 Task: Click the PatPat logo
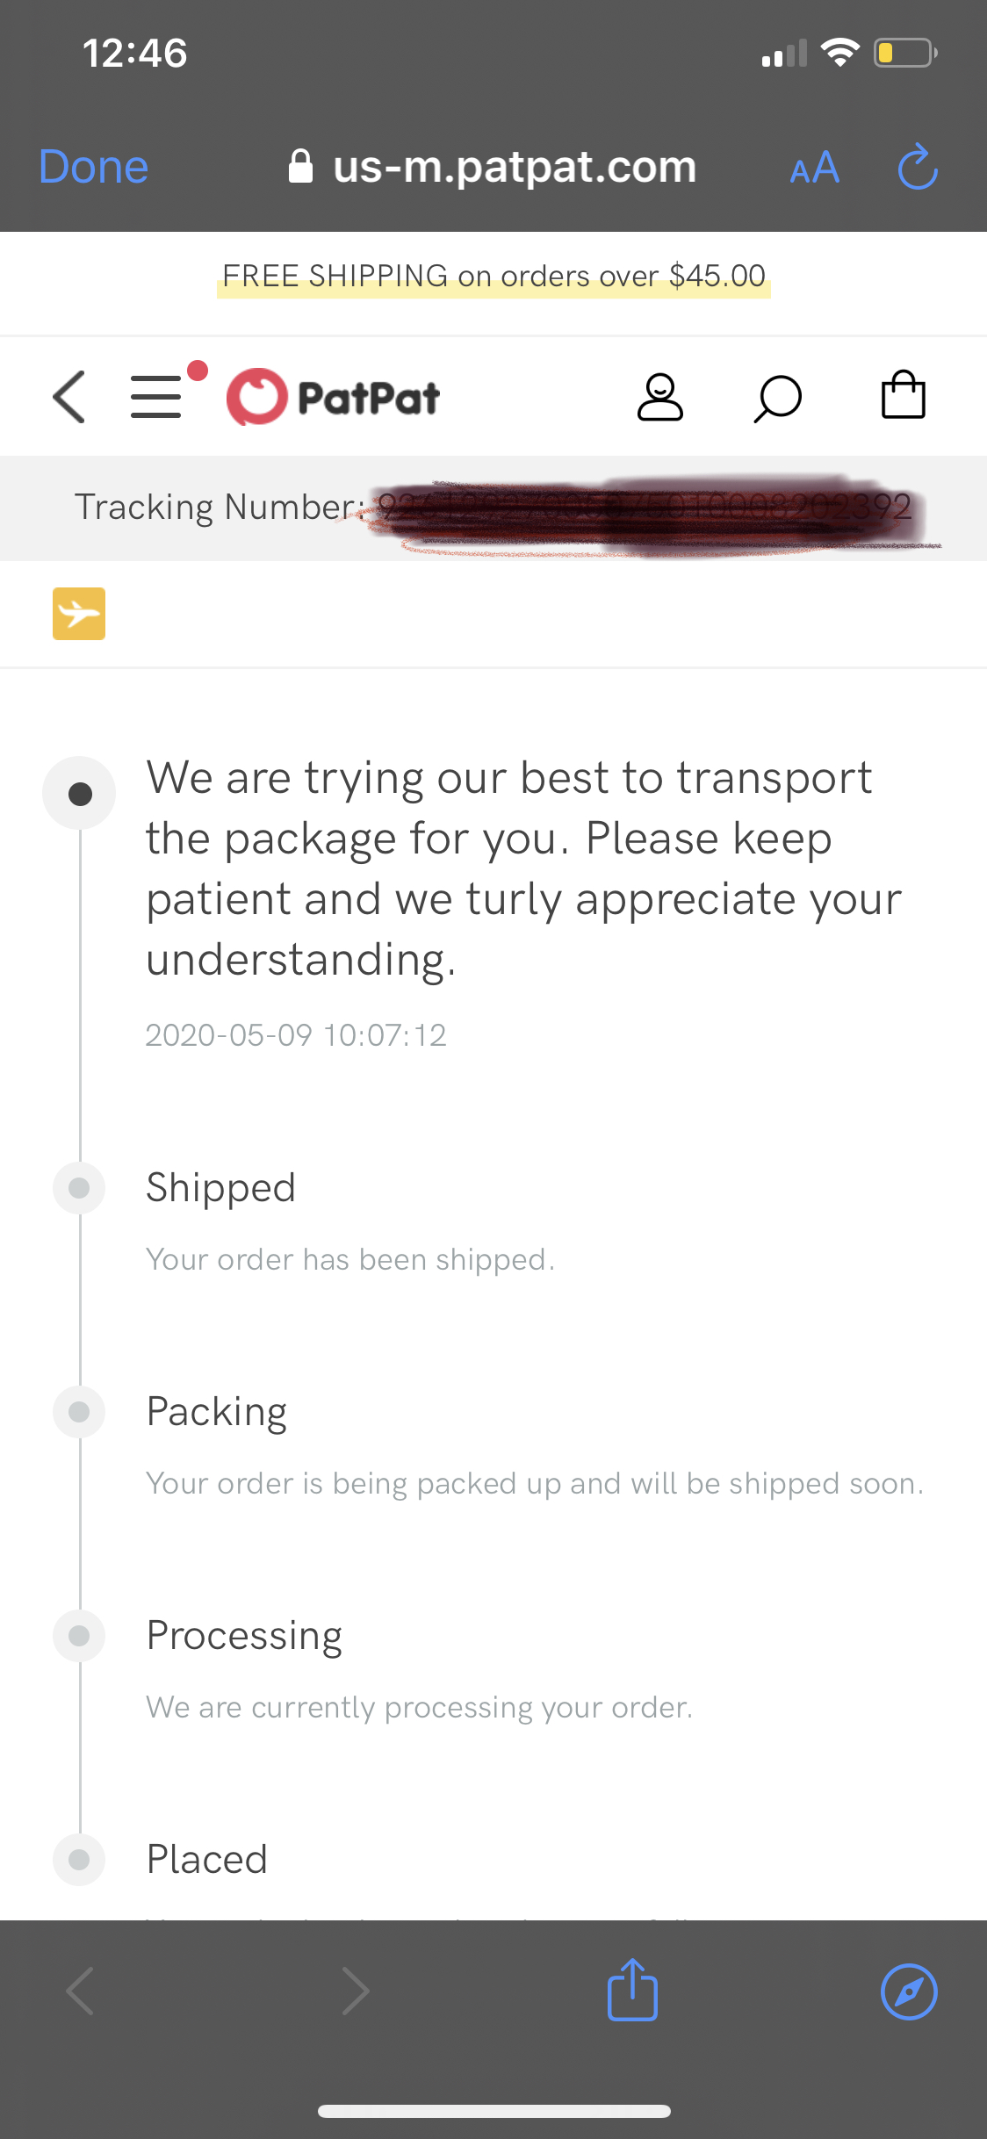coord(334,397)
